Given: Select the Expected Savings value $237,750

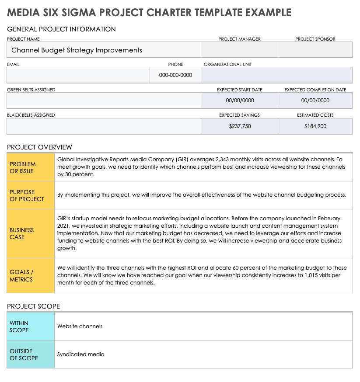Looking at the screenshot, I should coord(239,126).
